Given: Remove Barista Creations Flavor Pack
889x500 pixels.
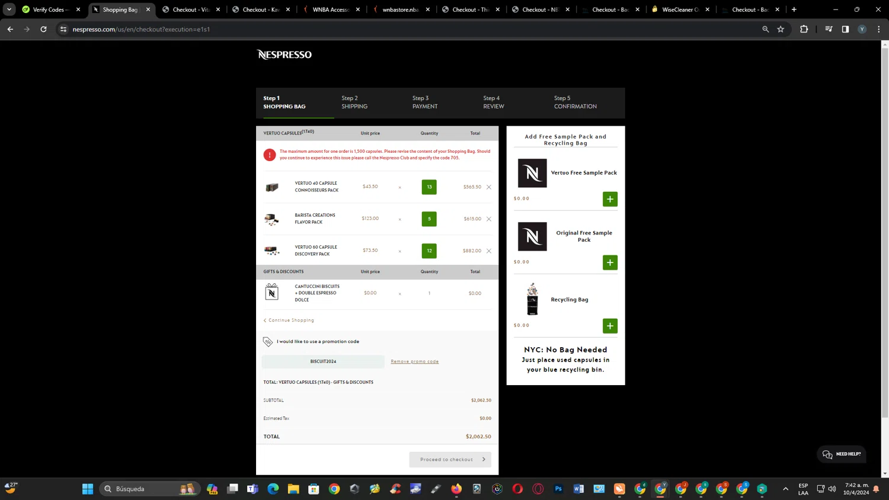Looking at the screenshot, I should (x=489, y=219).
